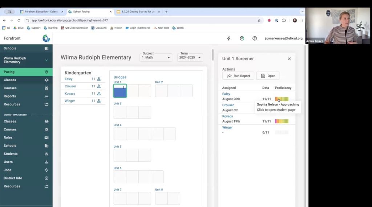Click the District Info circle icon
This screenshot has width=372, height=207.
click(46, 178)
